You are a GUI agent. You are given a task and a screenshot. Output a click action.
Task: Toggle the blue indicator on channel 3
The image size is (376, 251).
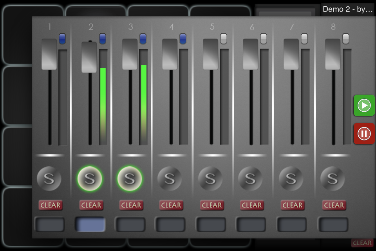tap(143, 38)
